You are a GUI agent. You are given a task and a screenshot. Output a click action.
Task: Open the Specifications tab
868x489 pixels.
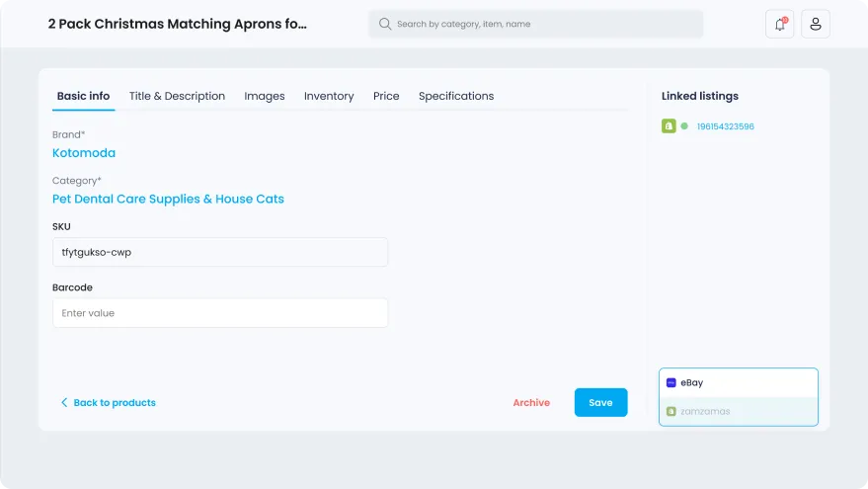[x=456, y=96]
